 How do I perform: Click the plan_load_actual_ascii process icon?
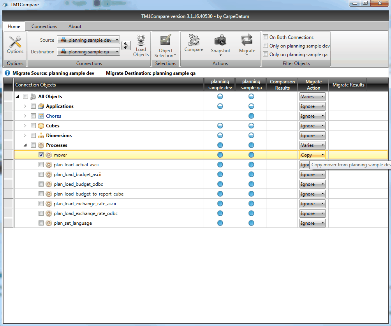tap(49, 165)
